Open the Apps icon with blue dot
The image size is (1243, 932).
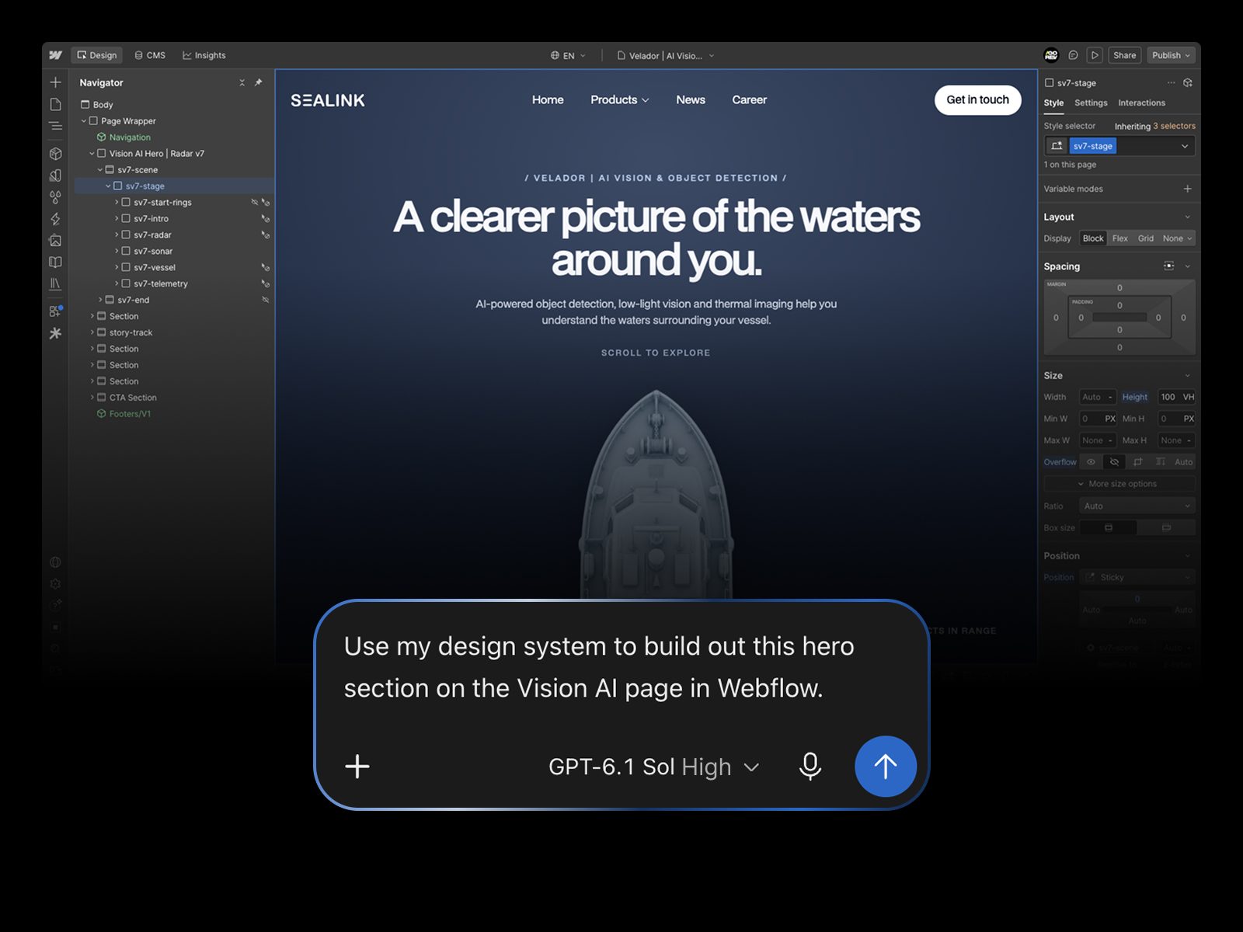click(x=55, y=311)
